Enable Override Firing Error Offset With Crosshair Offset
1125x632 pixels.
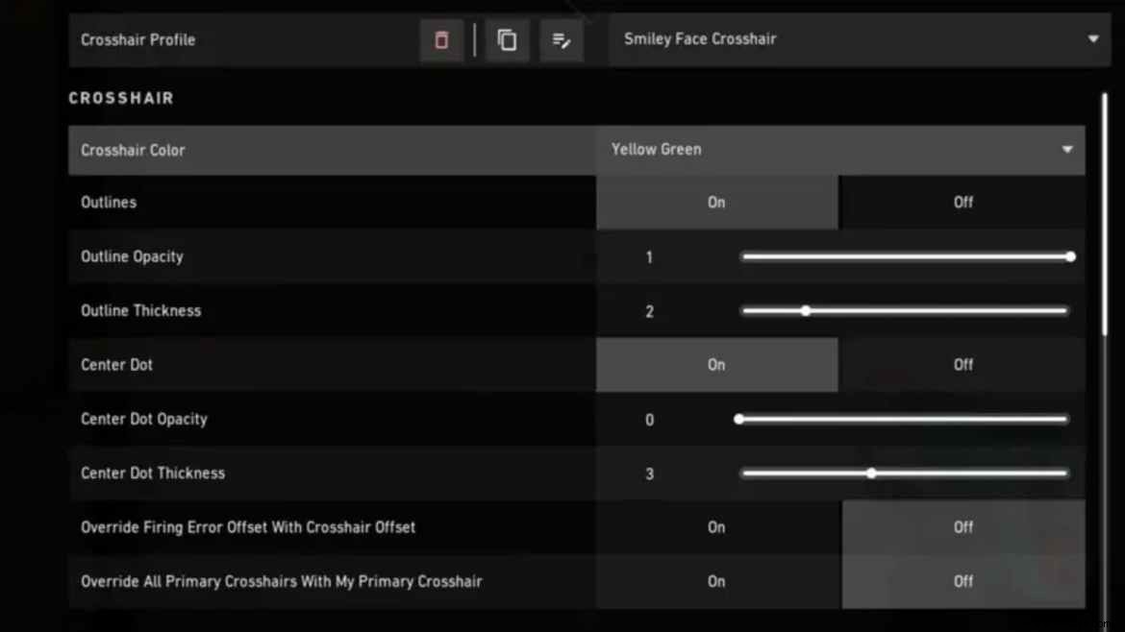(716, 527)
